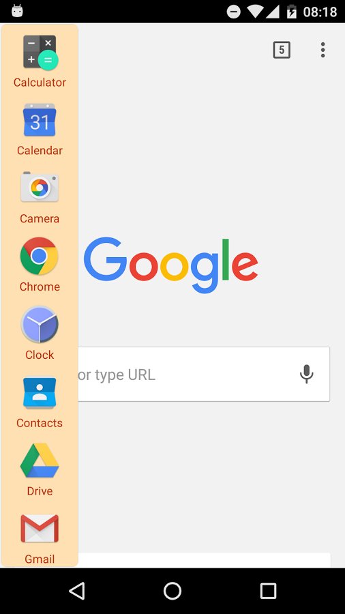Launch Contacts from the sidebar
Viewport: 345px width, 614px height.
[40, 393]
